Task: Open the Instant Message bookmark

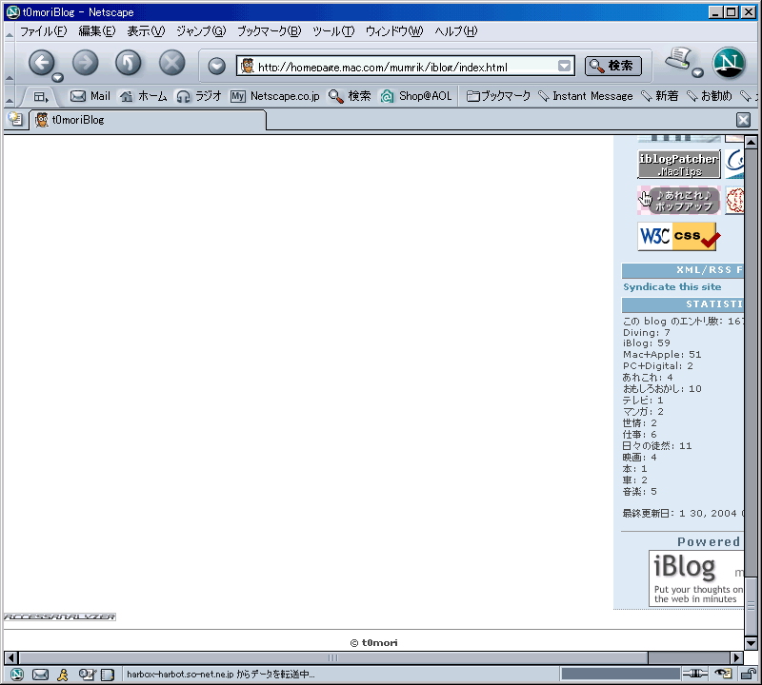Action: tap(586, 96)
